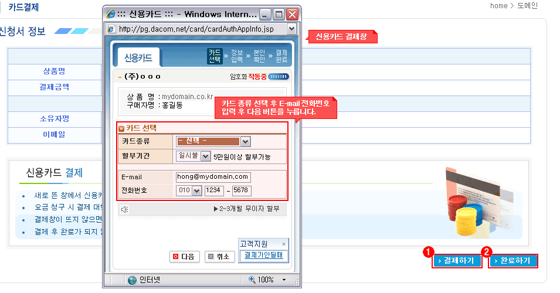Click the Internet Explorer logo in title bar
The width and height of the screenshot is (560, 293).
point(111,14)
